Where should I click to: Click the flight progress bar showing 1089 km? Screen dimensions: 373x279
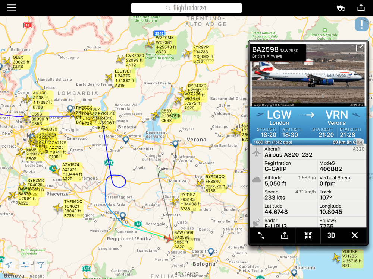pos(308,142)
